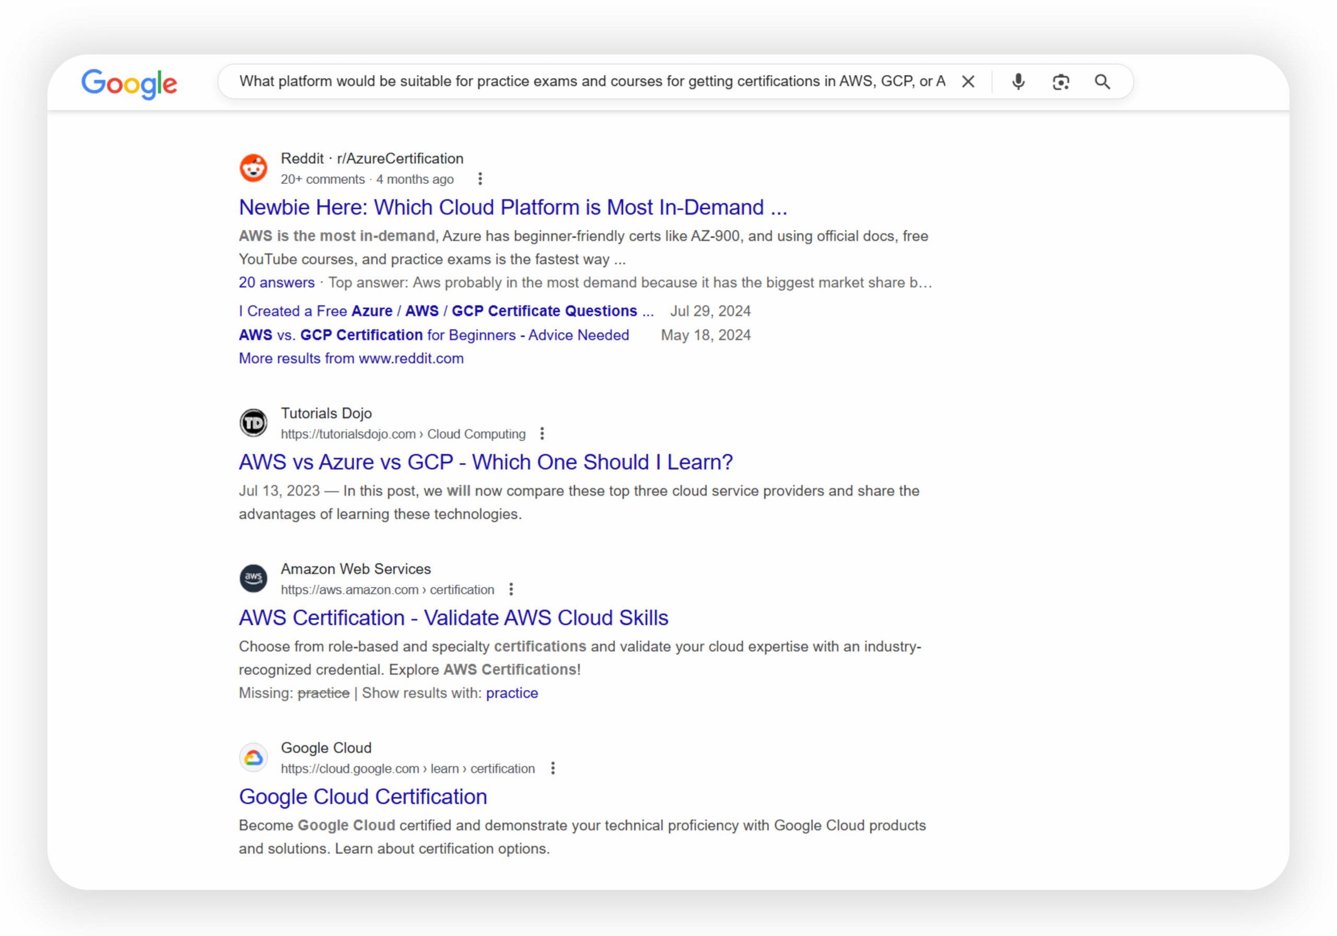Show results with "practice" link
1337x936 pixels.
[512, 693]
